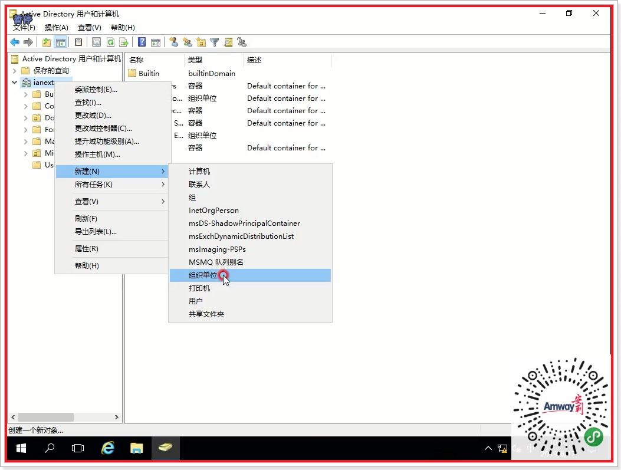This screenshot has height=470, width=621.
Task: Choose 计算机 from the New submenu
Action: (x=250, y=172)
